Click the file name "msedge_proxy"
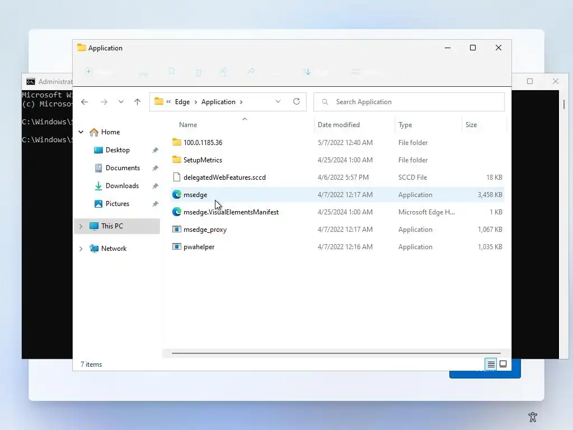The width and height of the screenshot is (573, 430). (x=205, y=230)
